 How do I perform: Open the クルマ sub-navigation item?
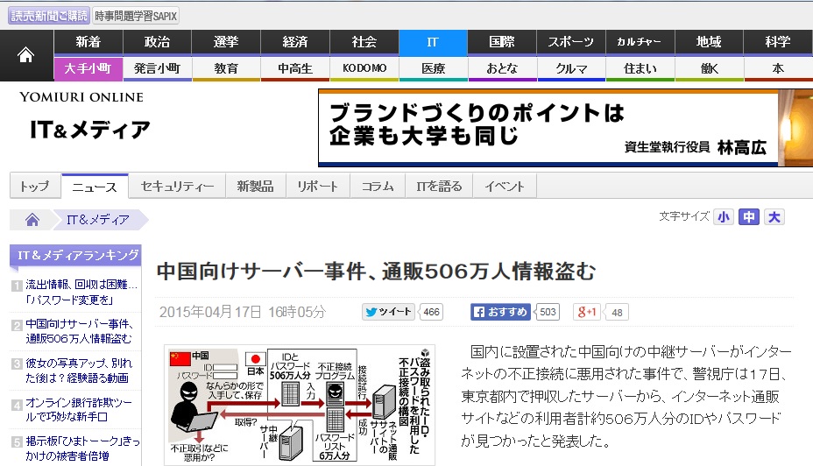pyautogui.click(x=571, y=68)
